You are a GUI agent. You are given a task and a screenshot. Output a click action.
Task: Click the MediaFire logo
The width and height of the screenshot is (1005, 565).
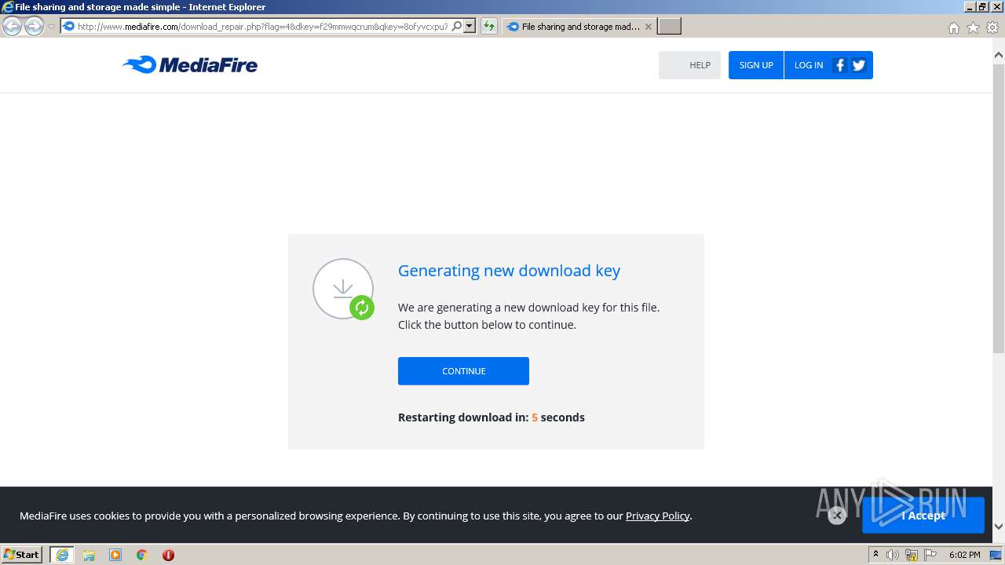point(190,65)
